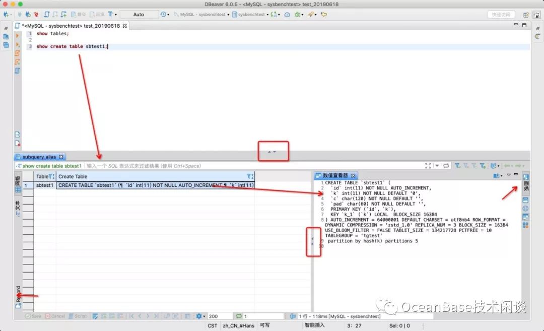
Task: Expand the filter history dropdown arrow
Action: tap(437, 166)
